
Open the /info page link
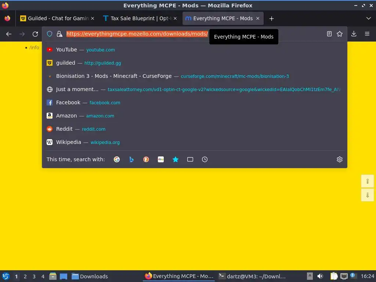34,47
